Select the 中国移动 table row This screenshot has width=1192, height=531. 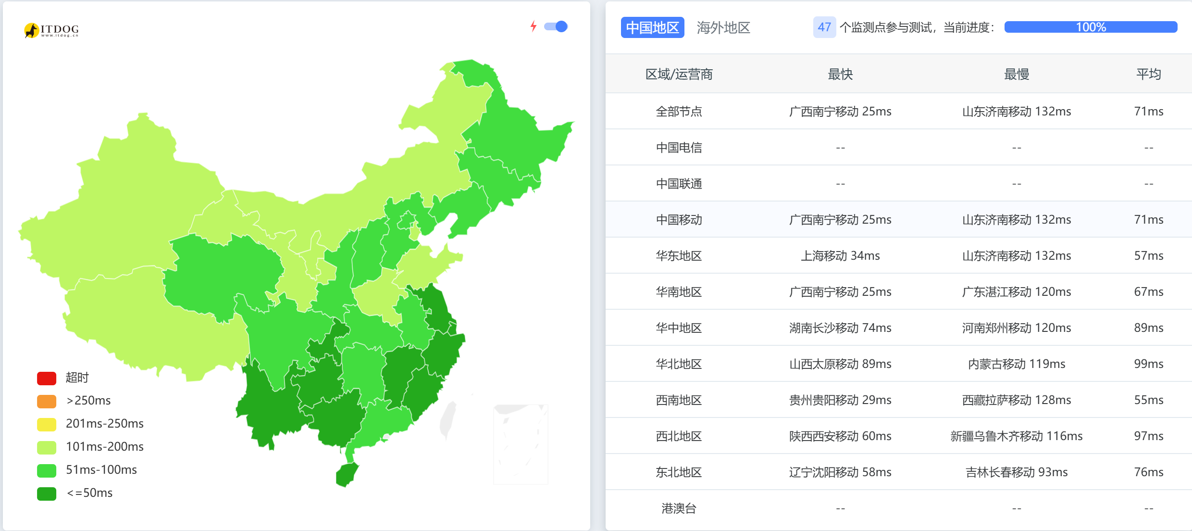point(679,219)
